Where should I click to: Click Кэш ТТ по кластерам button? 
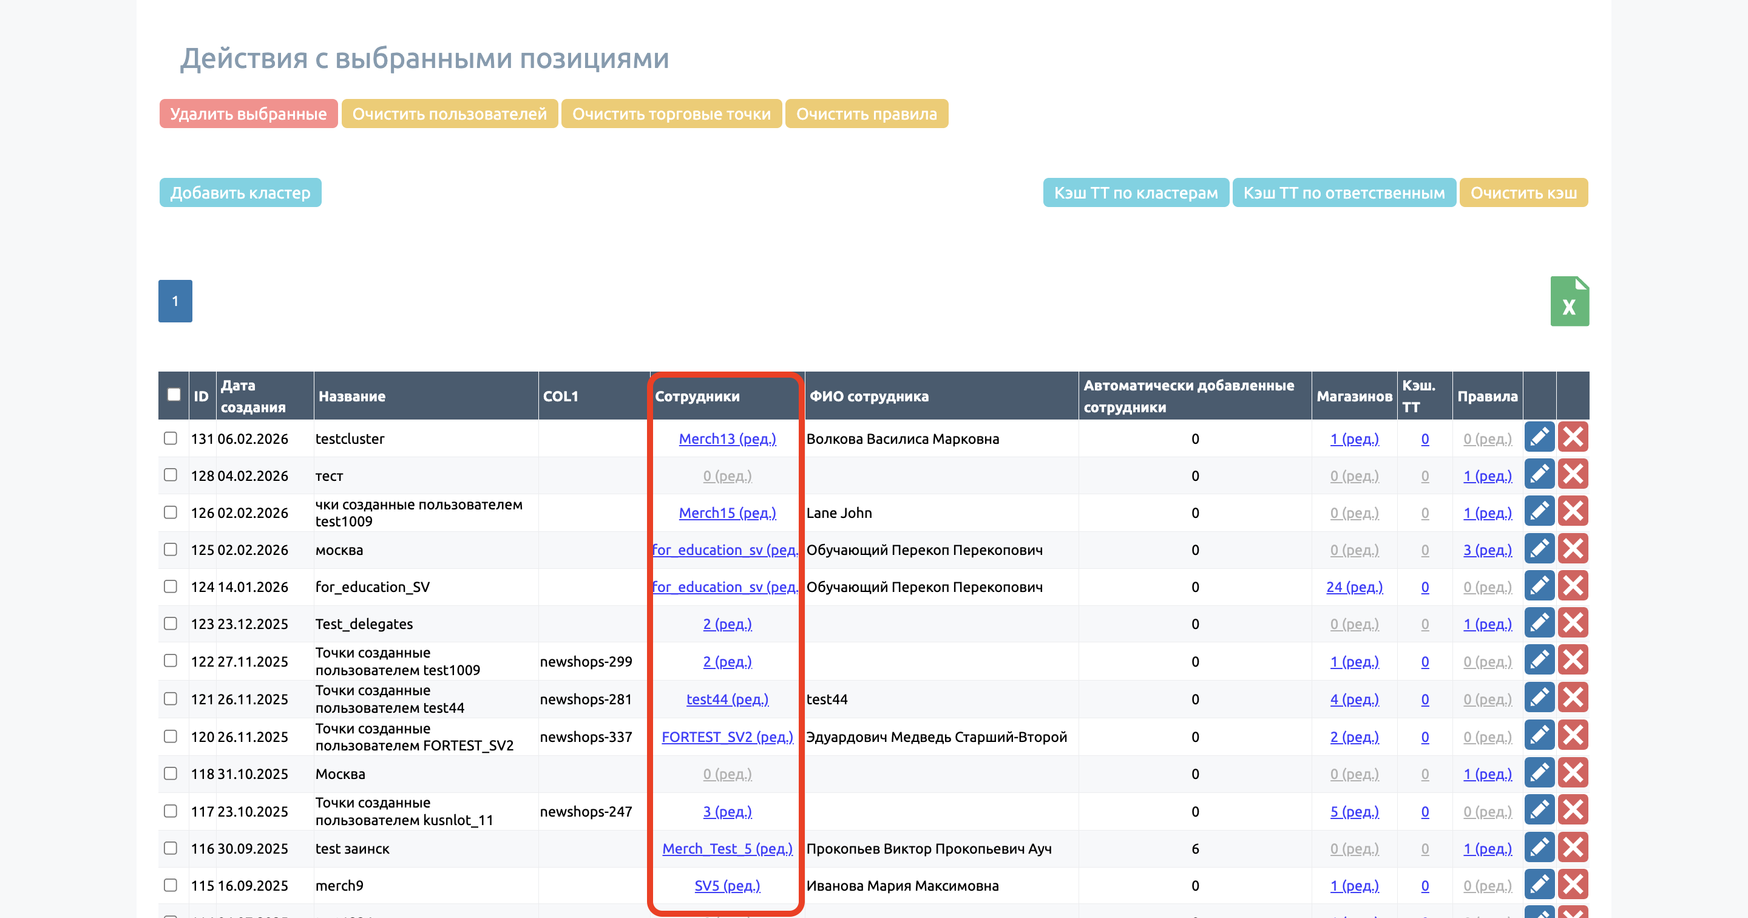tap(1135, 193)
